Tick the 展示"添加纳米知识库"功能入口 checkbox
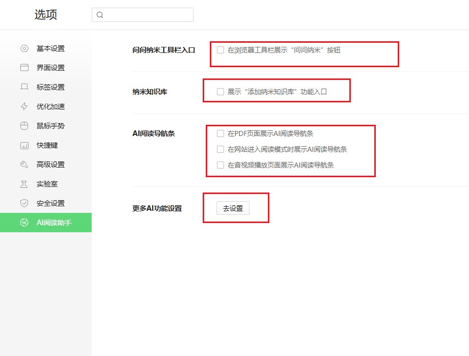The height and width of the screenshot is (356, 469). (x=220, y=92)
